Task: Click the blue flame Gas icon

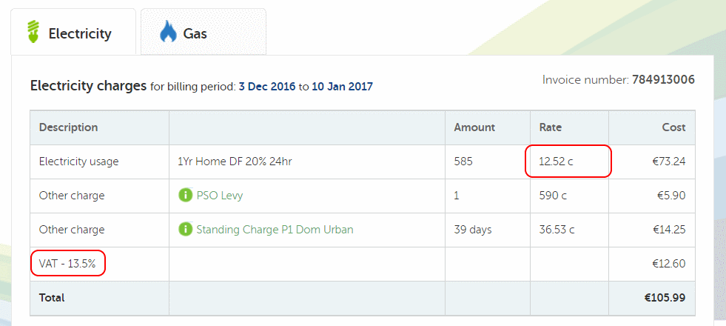Action: (168, 33)
